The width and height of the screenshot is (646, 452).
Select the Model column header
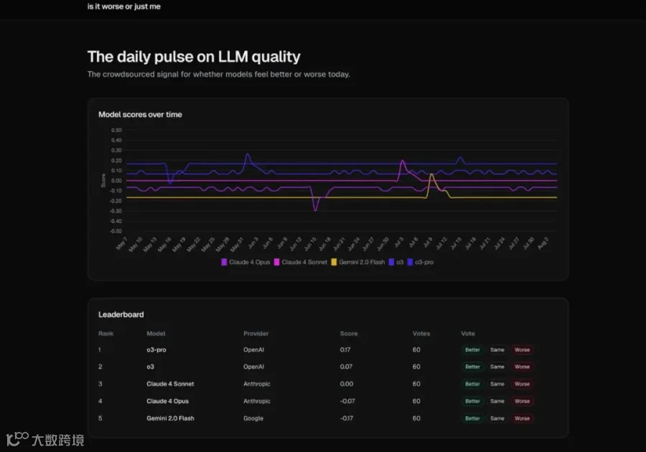coord(156,334)
